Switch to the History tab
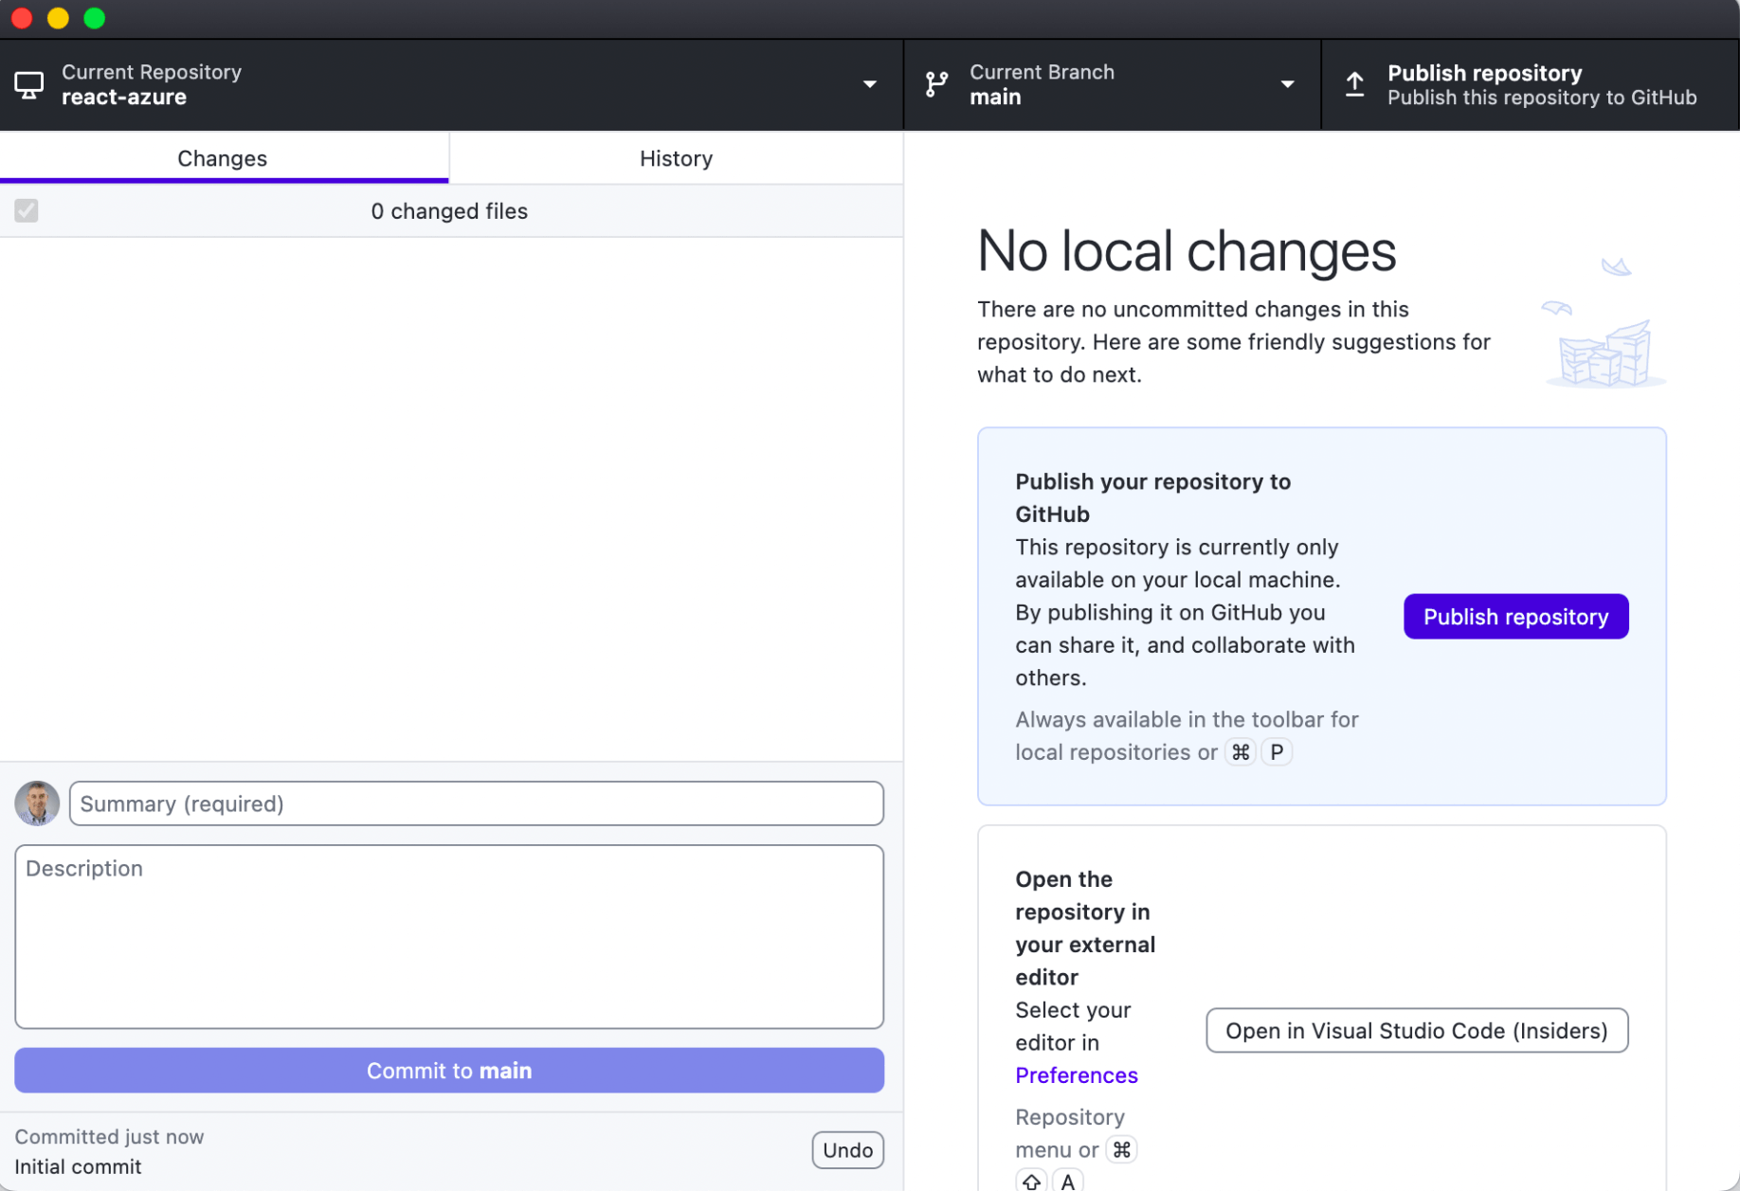This screenshot has width=1740, height=1191. tap(676, 158)
